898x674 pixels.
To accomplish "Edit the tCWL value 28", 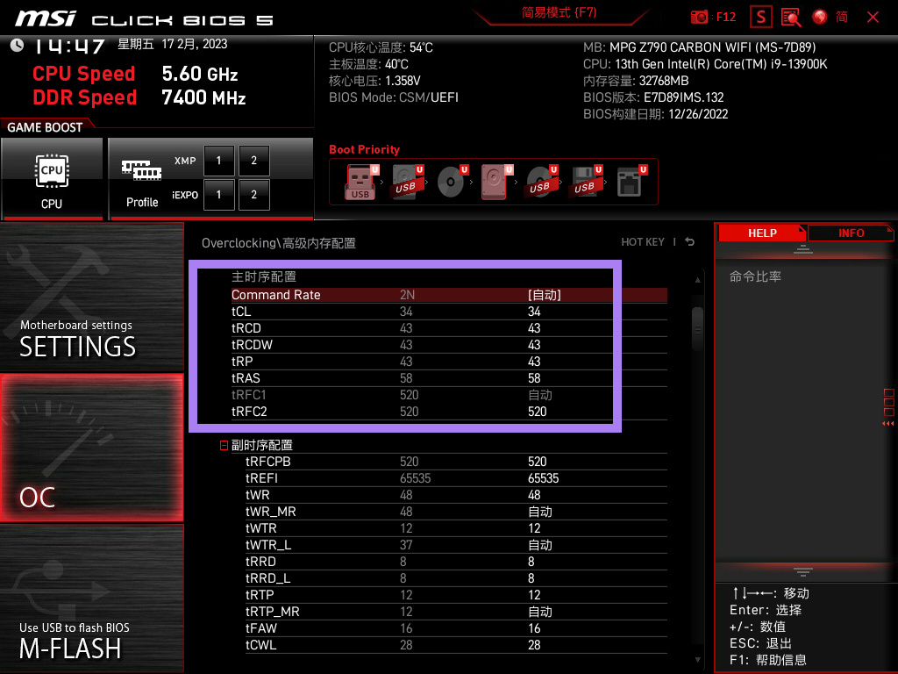I will point(534,645).
